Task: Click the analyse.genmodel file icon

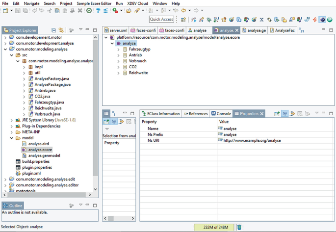Action: click(24, 155)
